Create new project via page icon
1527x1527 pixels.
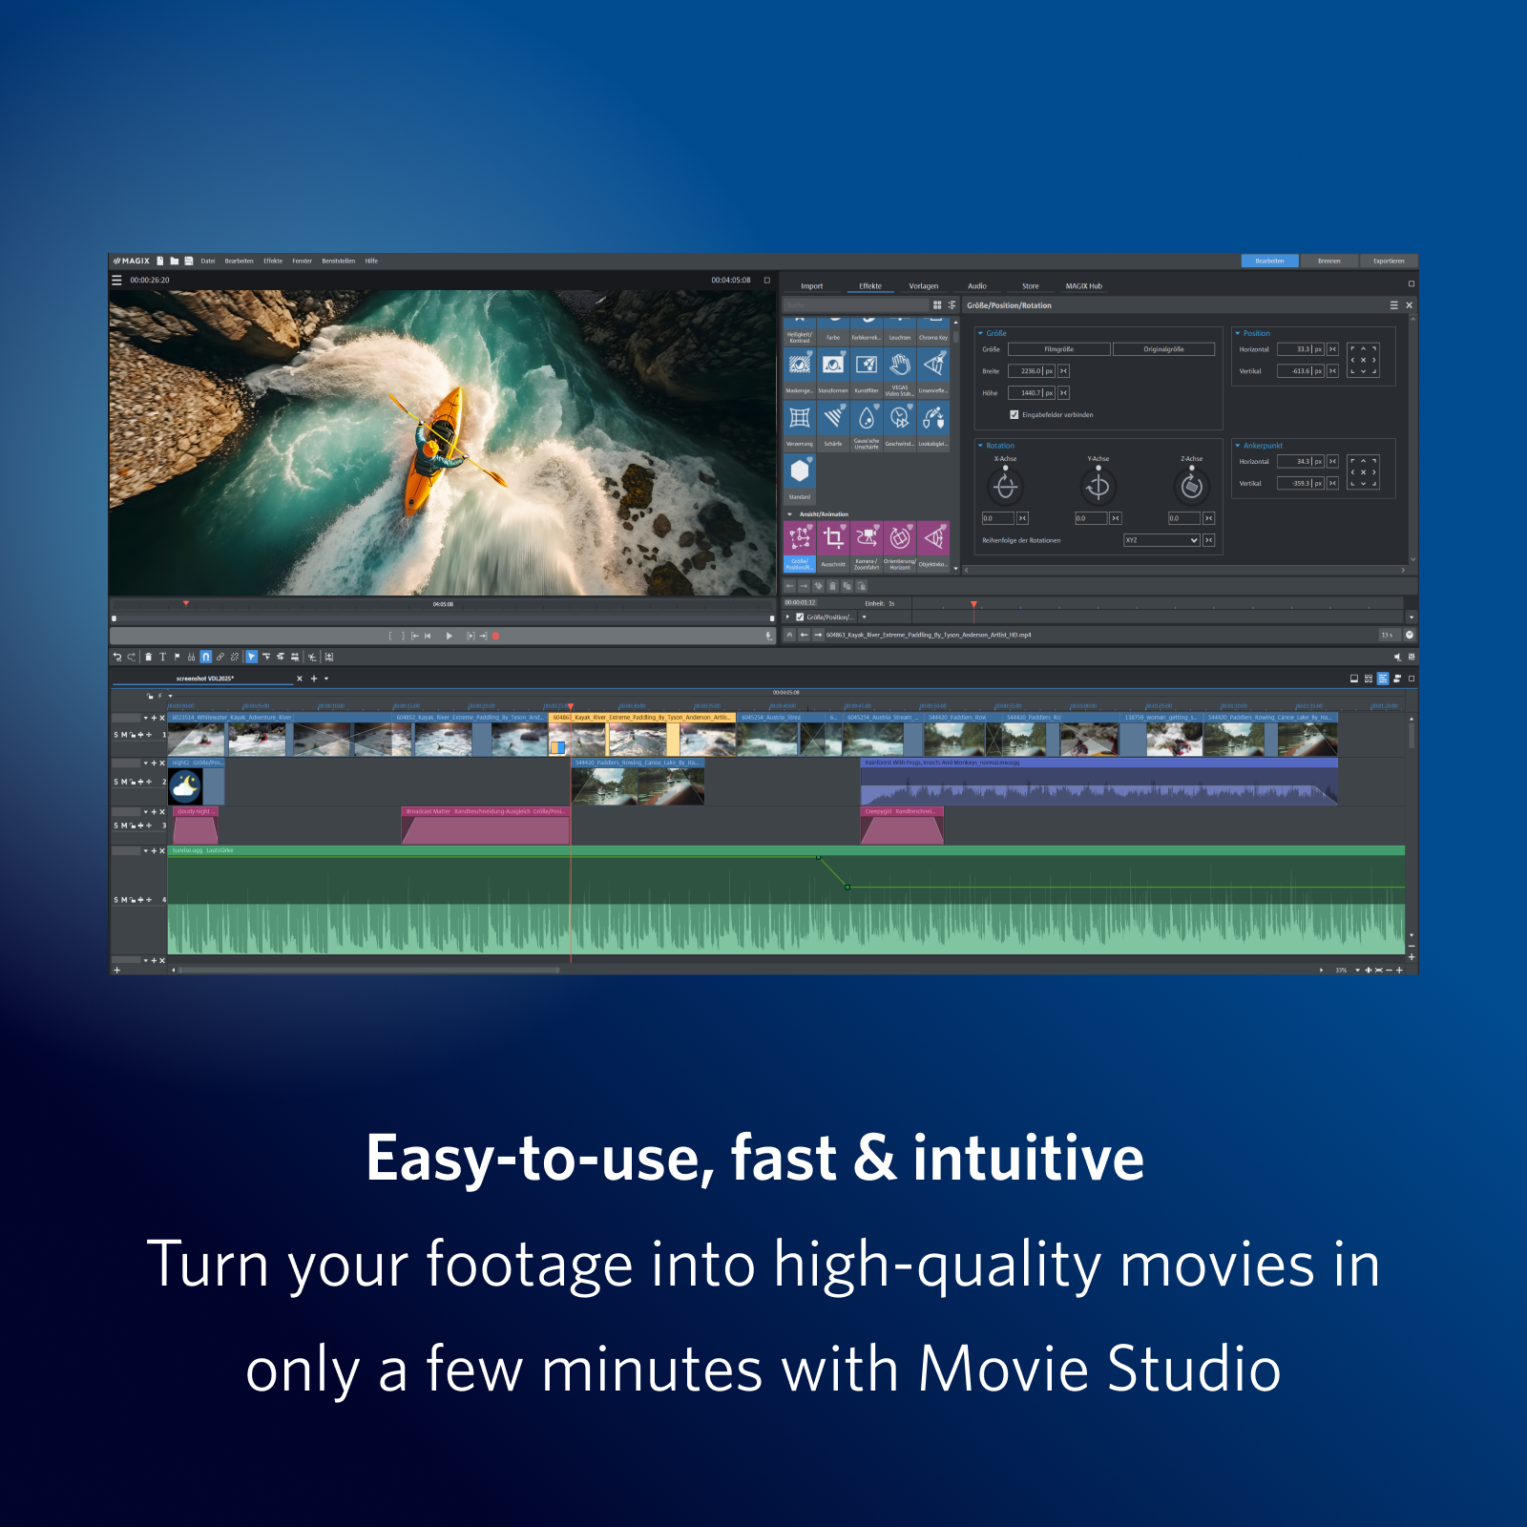click(160, 261)
